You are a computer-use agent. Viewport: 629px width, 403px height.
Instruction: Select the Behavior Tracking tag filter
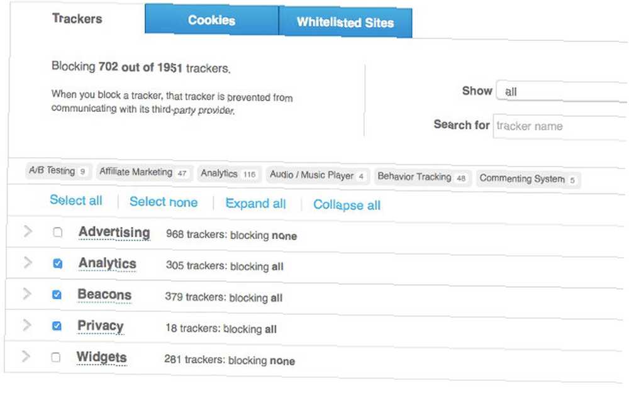pos(422,177)
